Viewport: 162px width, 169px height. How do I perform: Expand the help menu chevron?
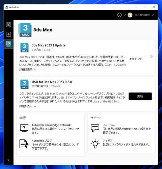click(x=125, y=15)
